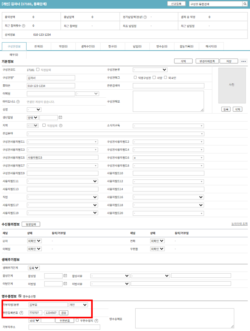Open the 양력 calendar type dropdown

(x=32, y=117)
